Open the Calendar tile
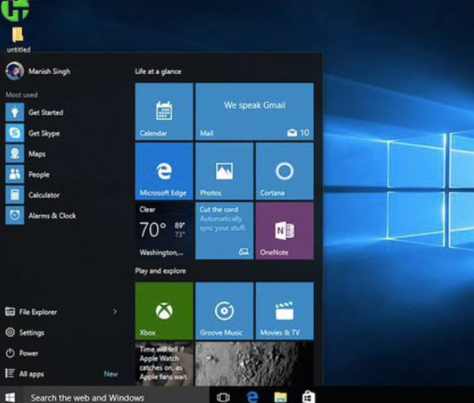 pyautogui.click(x=164, y=111)
